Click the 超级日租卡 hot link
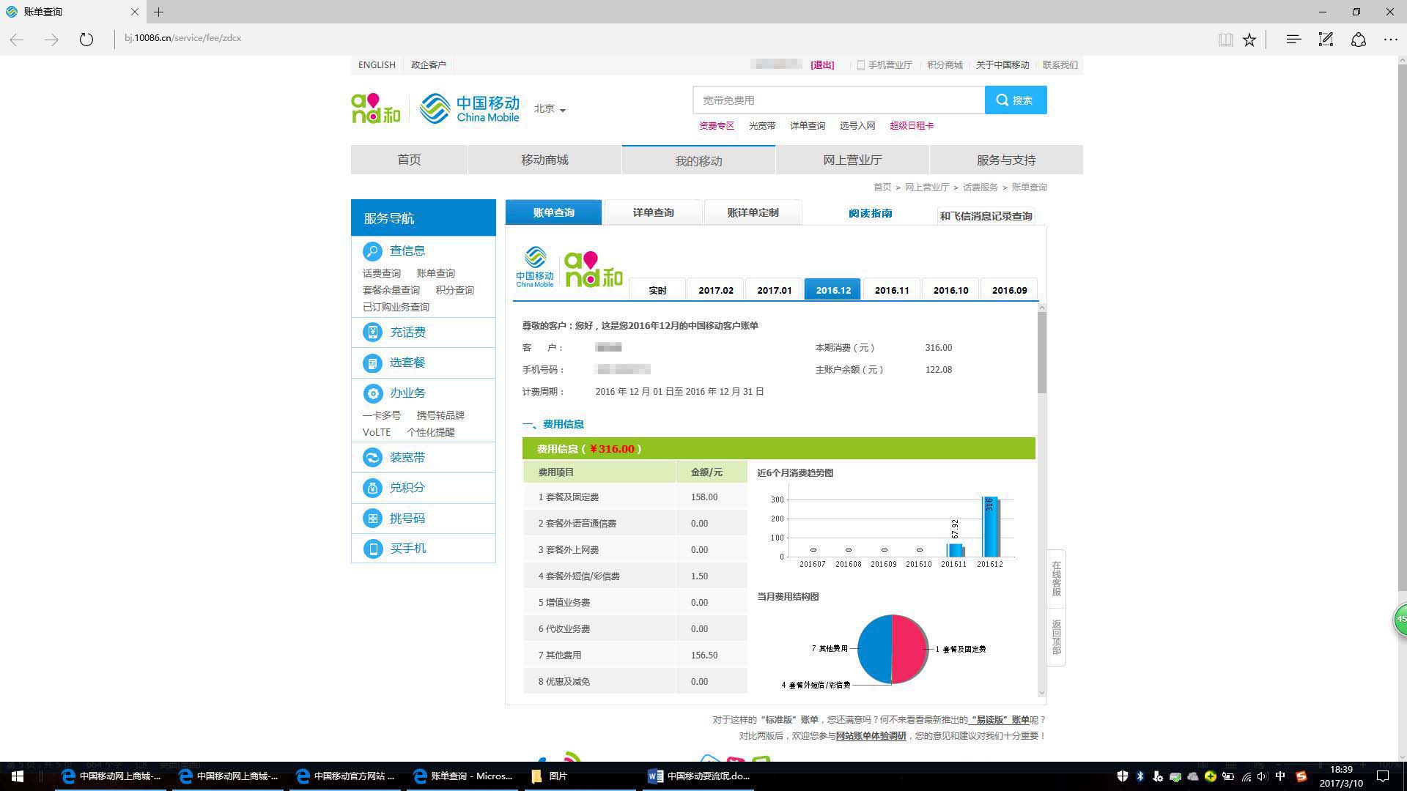The image size is (1407, 791). 912,126
